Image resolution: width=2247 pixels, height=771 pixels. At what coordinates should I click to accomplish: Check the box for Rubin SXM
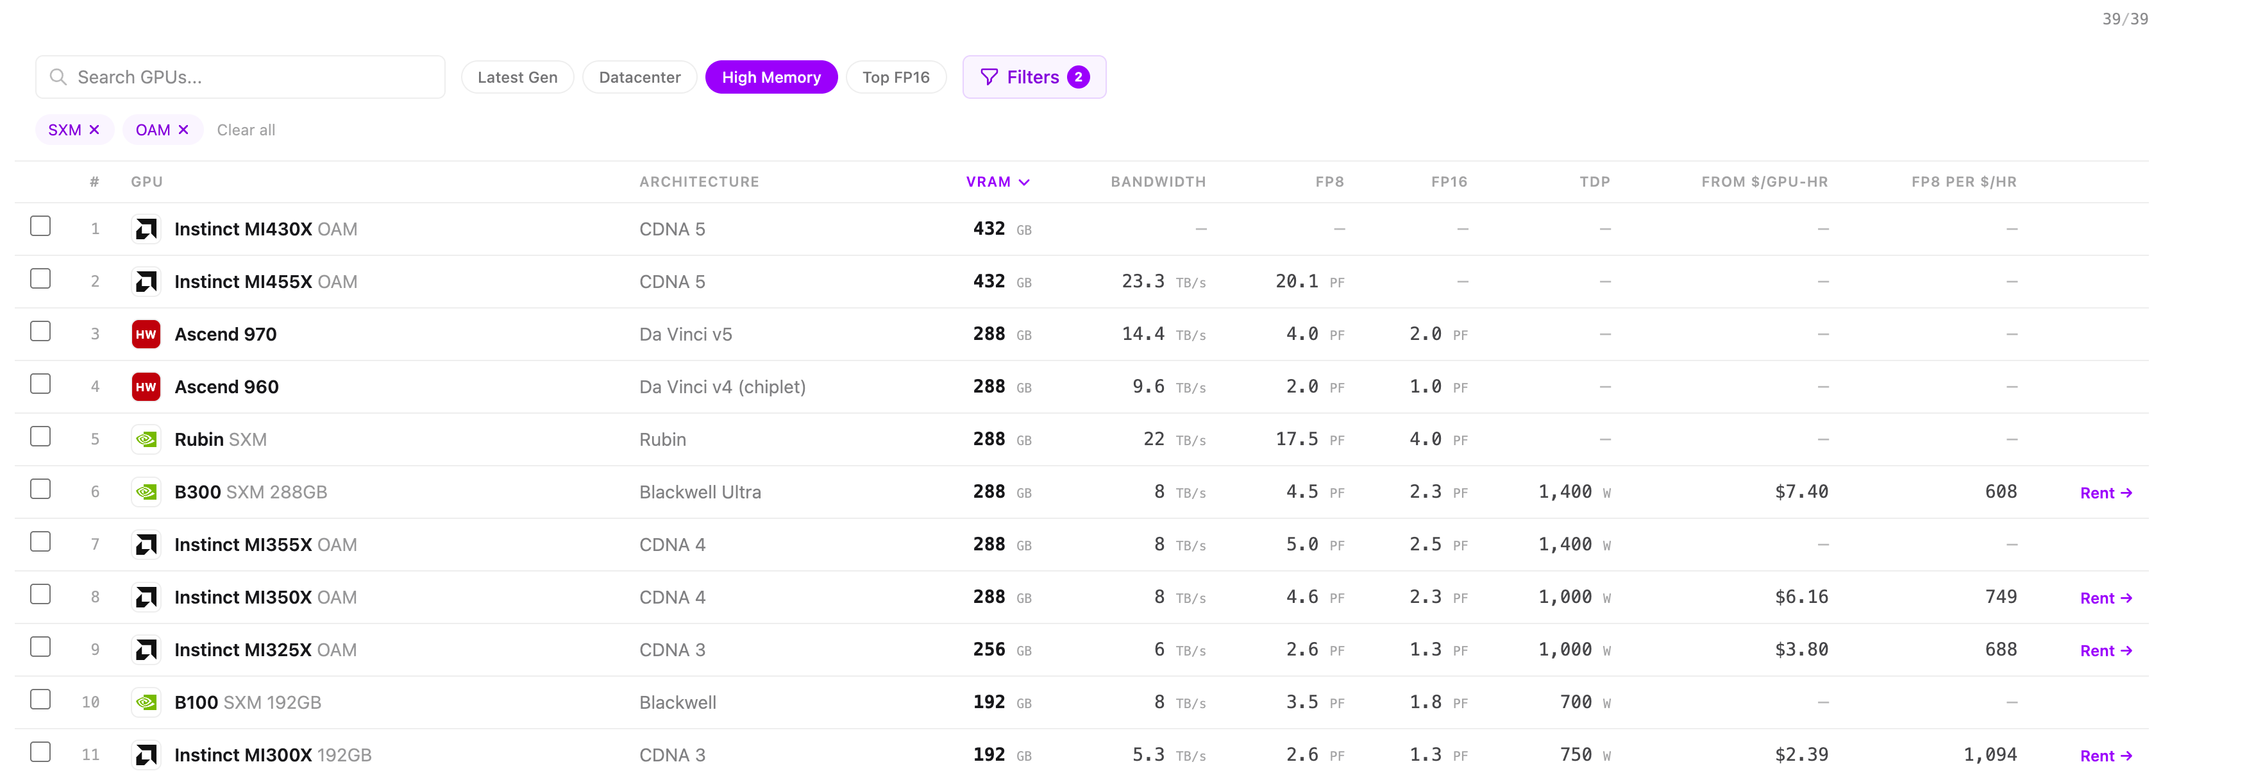tap(40, 436)
